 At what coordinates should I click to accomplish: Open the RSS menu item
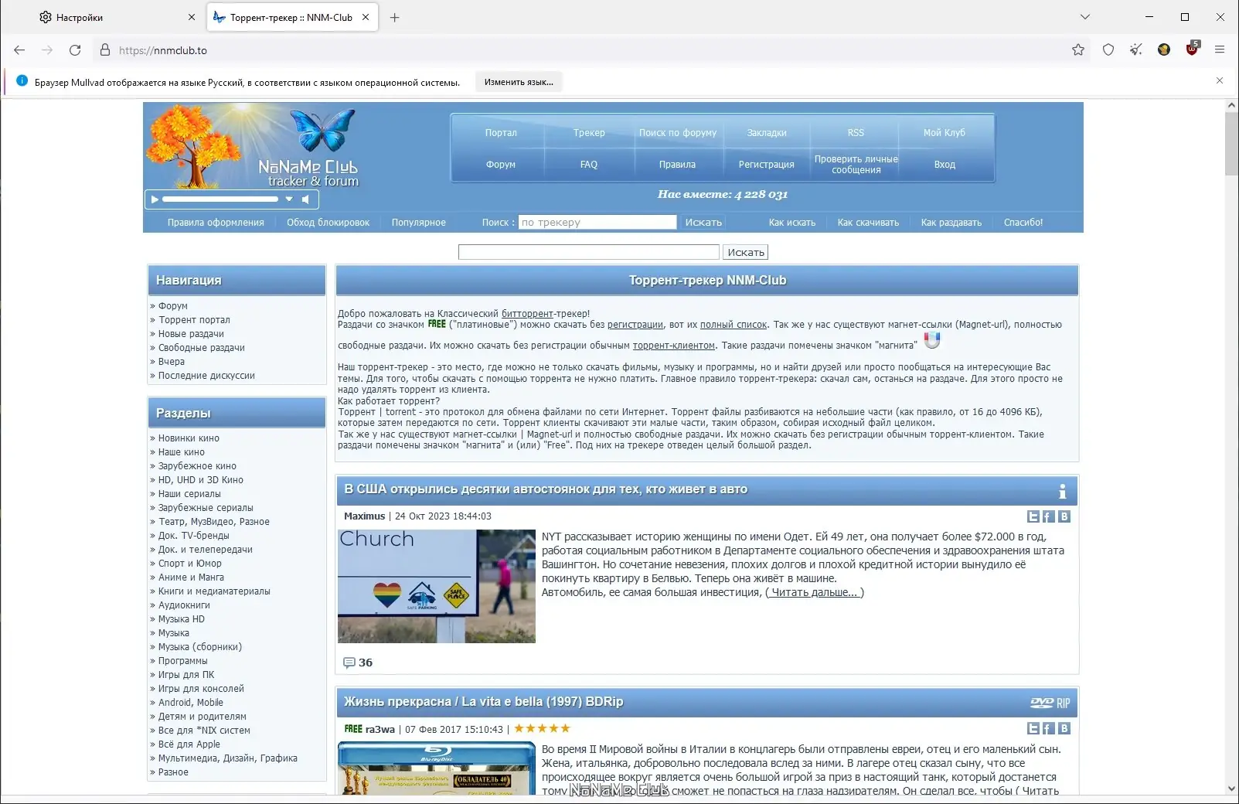(x=856, y=133)
